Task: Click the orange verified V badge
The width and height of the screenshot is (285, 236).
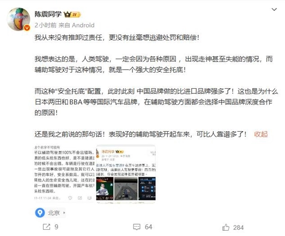Action: [x=27, y=27]
